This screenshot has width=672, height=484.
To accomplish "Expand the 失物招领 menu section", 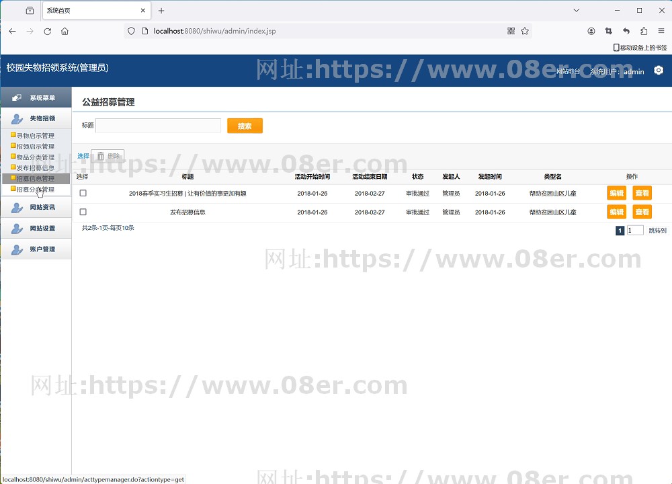I will [36, 118].
